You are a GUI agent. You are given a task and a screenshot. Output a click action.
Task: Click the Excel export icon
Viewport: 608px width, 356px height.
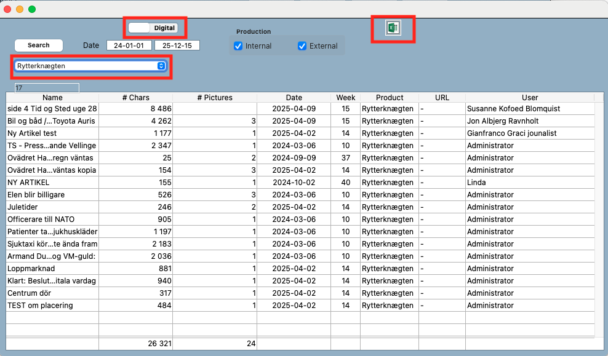(x=393, y=28)
